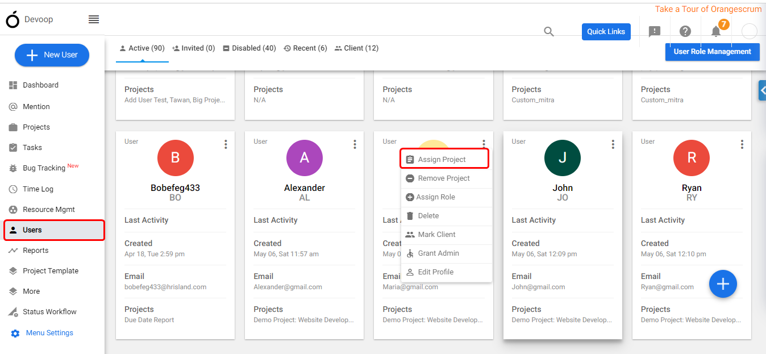Image resolution: width=766 pixels, height=354 pixels.
Task: Click email John@gmail.com
Action: [x=538, y=287]
